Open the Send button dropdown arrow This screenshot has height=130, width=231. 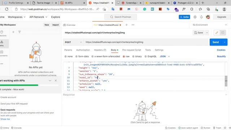(x=225, y=42)
